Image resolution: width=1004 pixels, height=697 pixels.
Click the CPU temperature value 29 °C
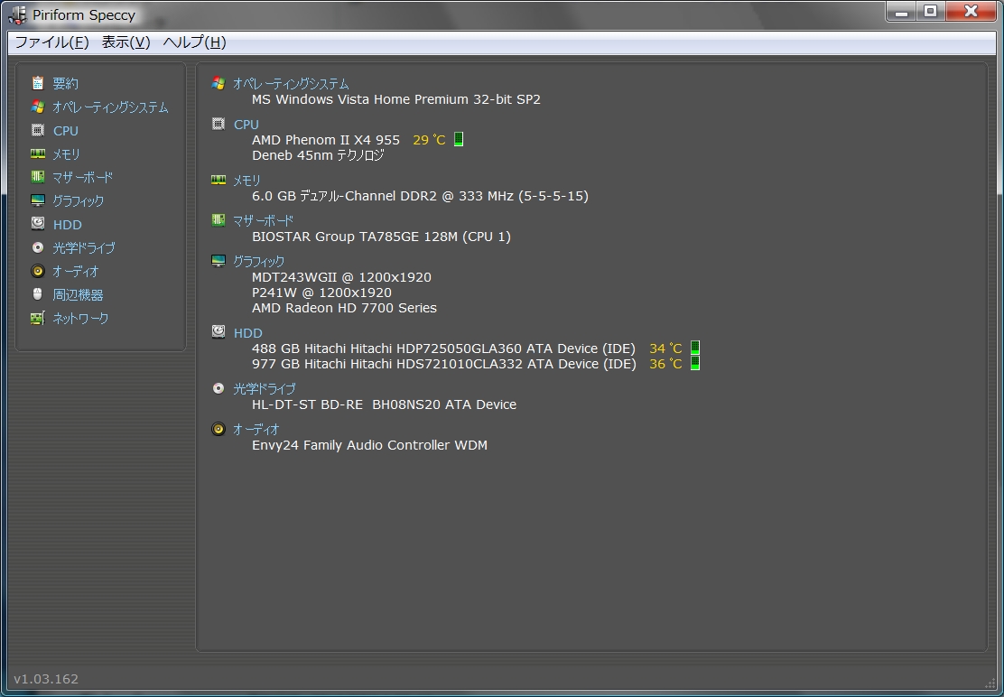pyautogui.click(x=429, y=140)
